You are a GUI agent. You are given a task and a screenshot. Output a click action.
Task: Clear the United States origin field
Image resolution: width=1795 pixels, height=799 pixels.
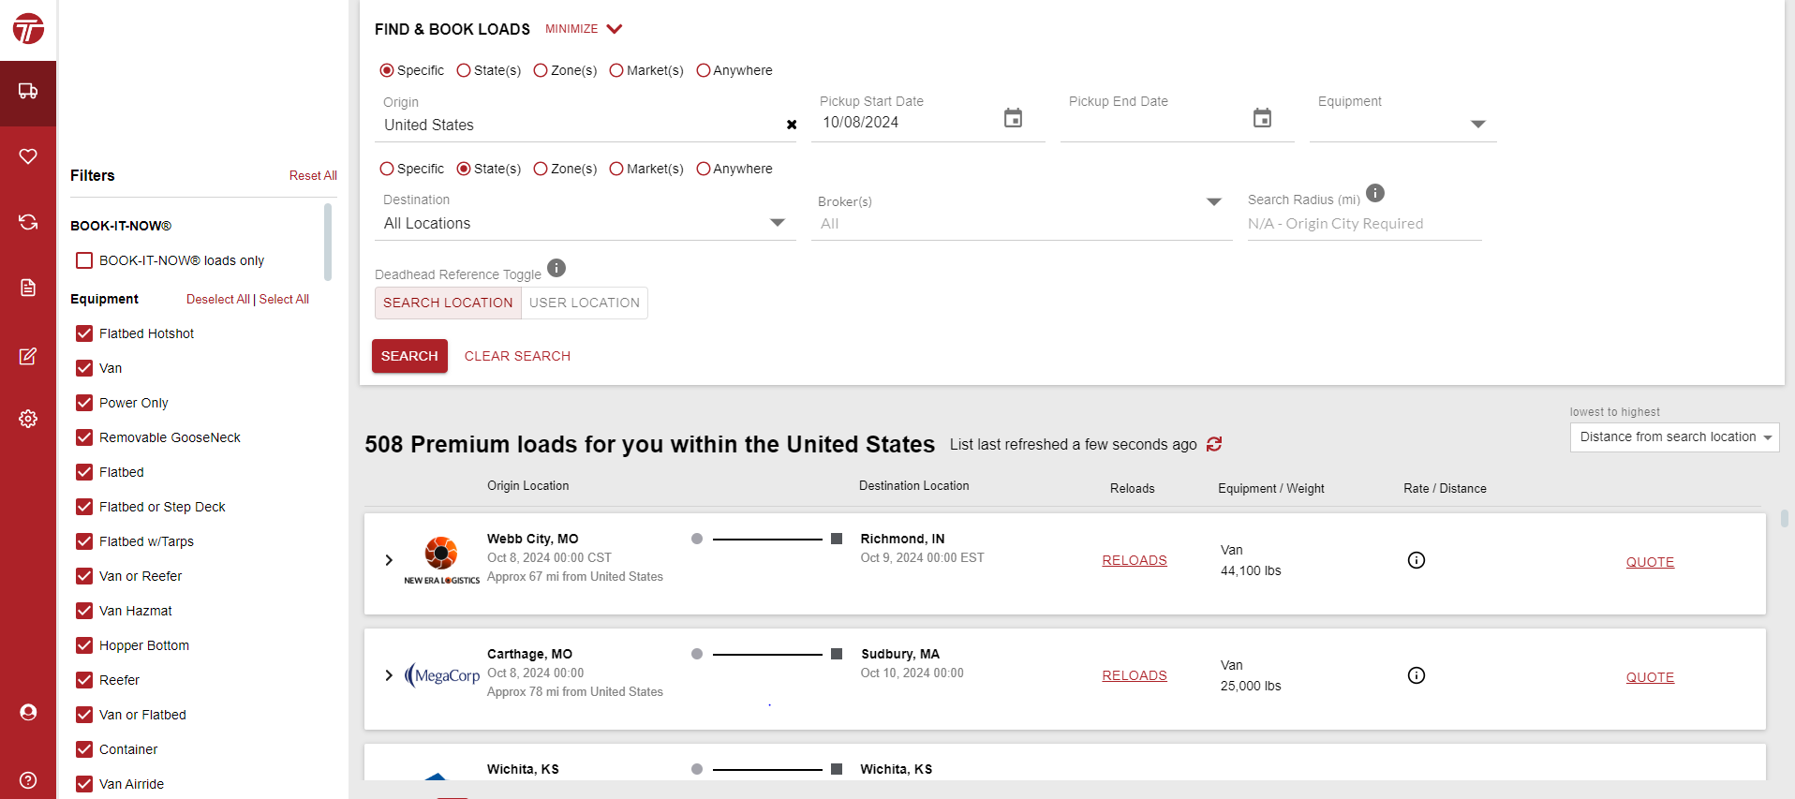pos(792,125)
